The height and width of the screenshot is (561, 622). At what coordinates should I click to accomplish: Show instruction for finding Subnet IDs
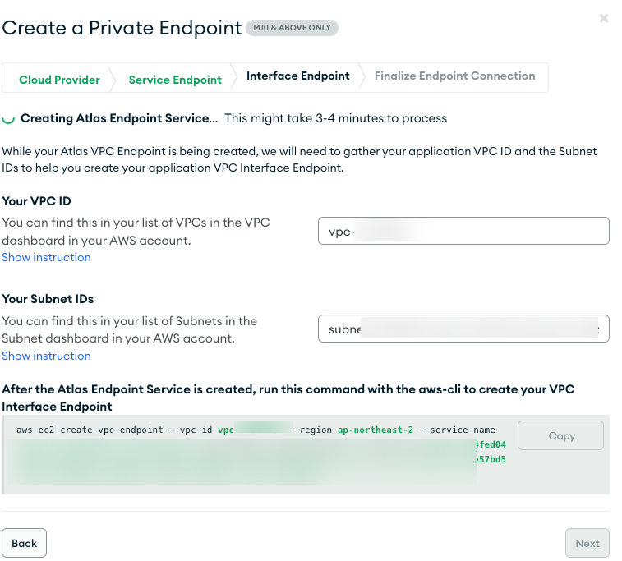(x=46, y=356)
